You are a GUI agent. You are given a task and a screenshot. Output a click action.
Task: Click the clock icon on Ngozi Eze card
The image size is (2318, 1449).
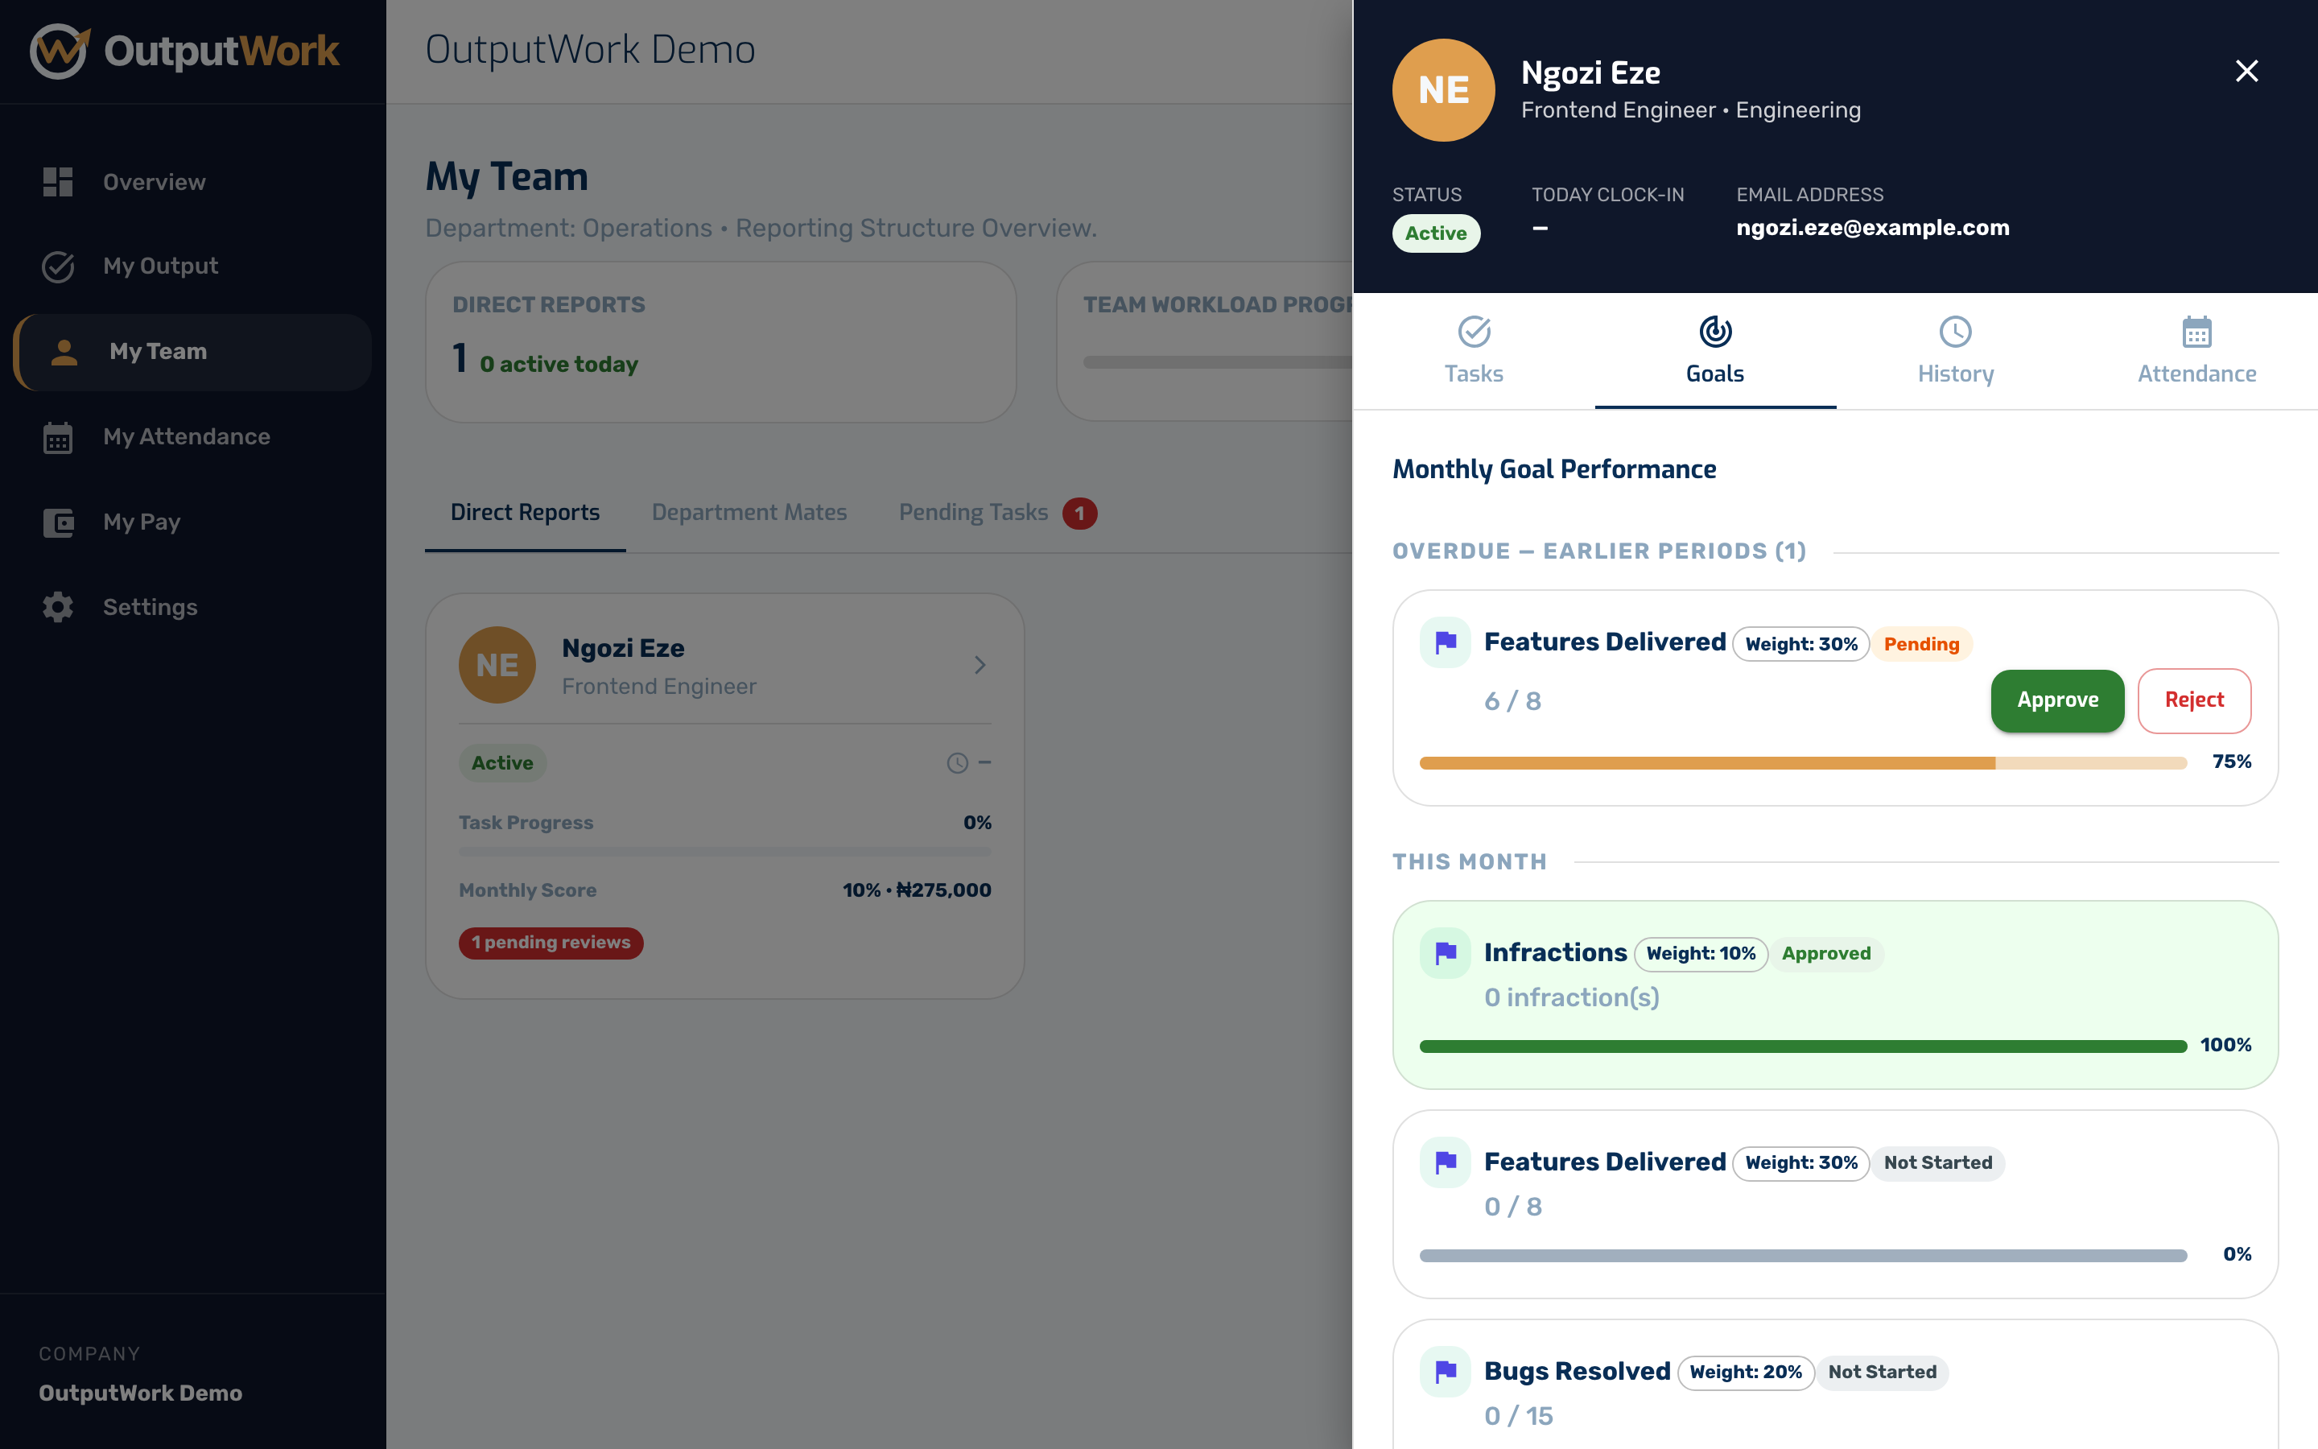click(x=957, y=763)
